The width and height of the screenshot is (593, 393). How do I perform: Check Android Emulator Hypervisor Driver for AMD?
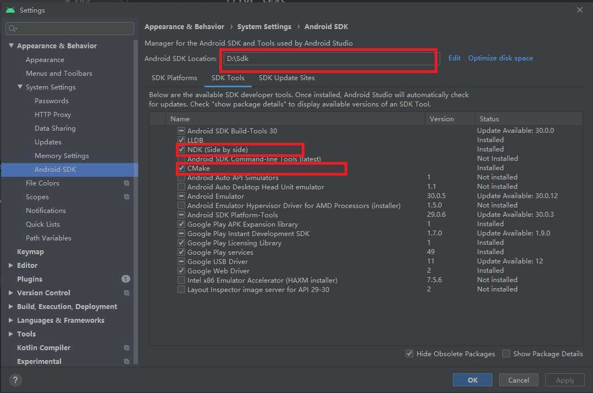click(181, 205)
